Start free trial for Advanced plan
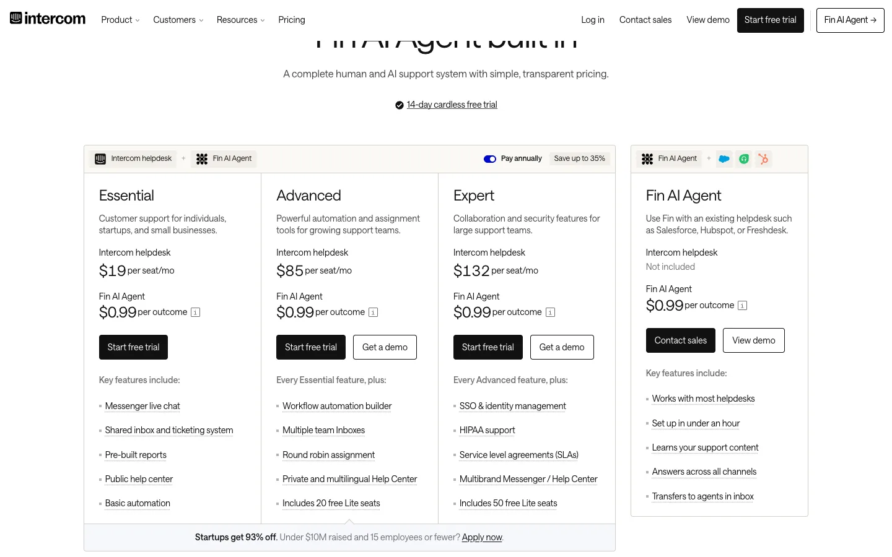This screenshot has height=557, width=892. coord(311,347)
